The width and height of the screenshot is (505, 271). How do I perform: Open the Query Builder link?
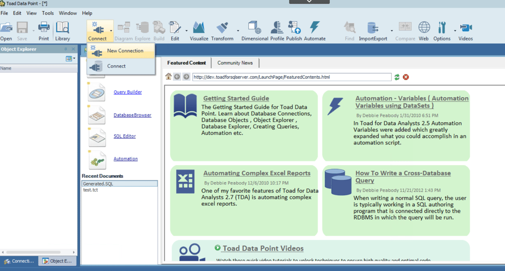[x=127, y=92]
